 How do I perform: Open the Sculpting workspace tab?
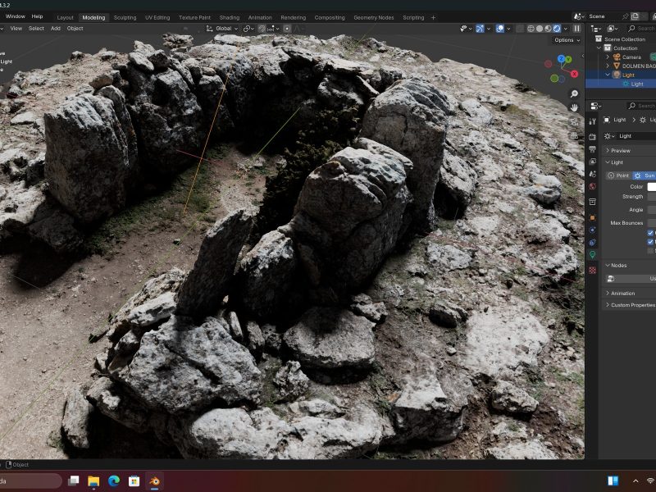125,17
